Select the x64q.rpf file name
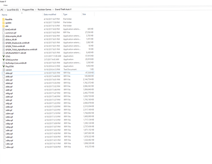 10,127
